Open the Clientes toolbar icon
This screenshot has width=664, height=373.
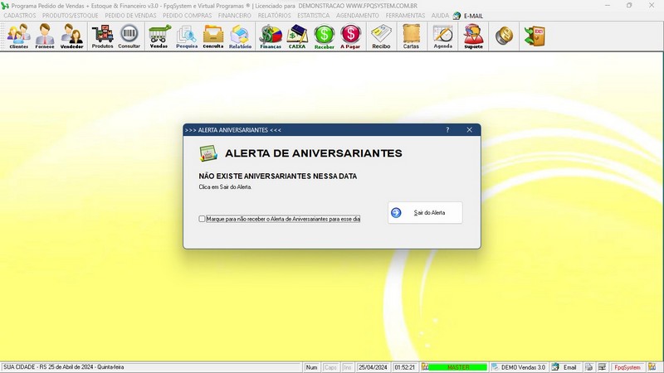pos(18,36)
